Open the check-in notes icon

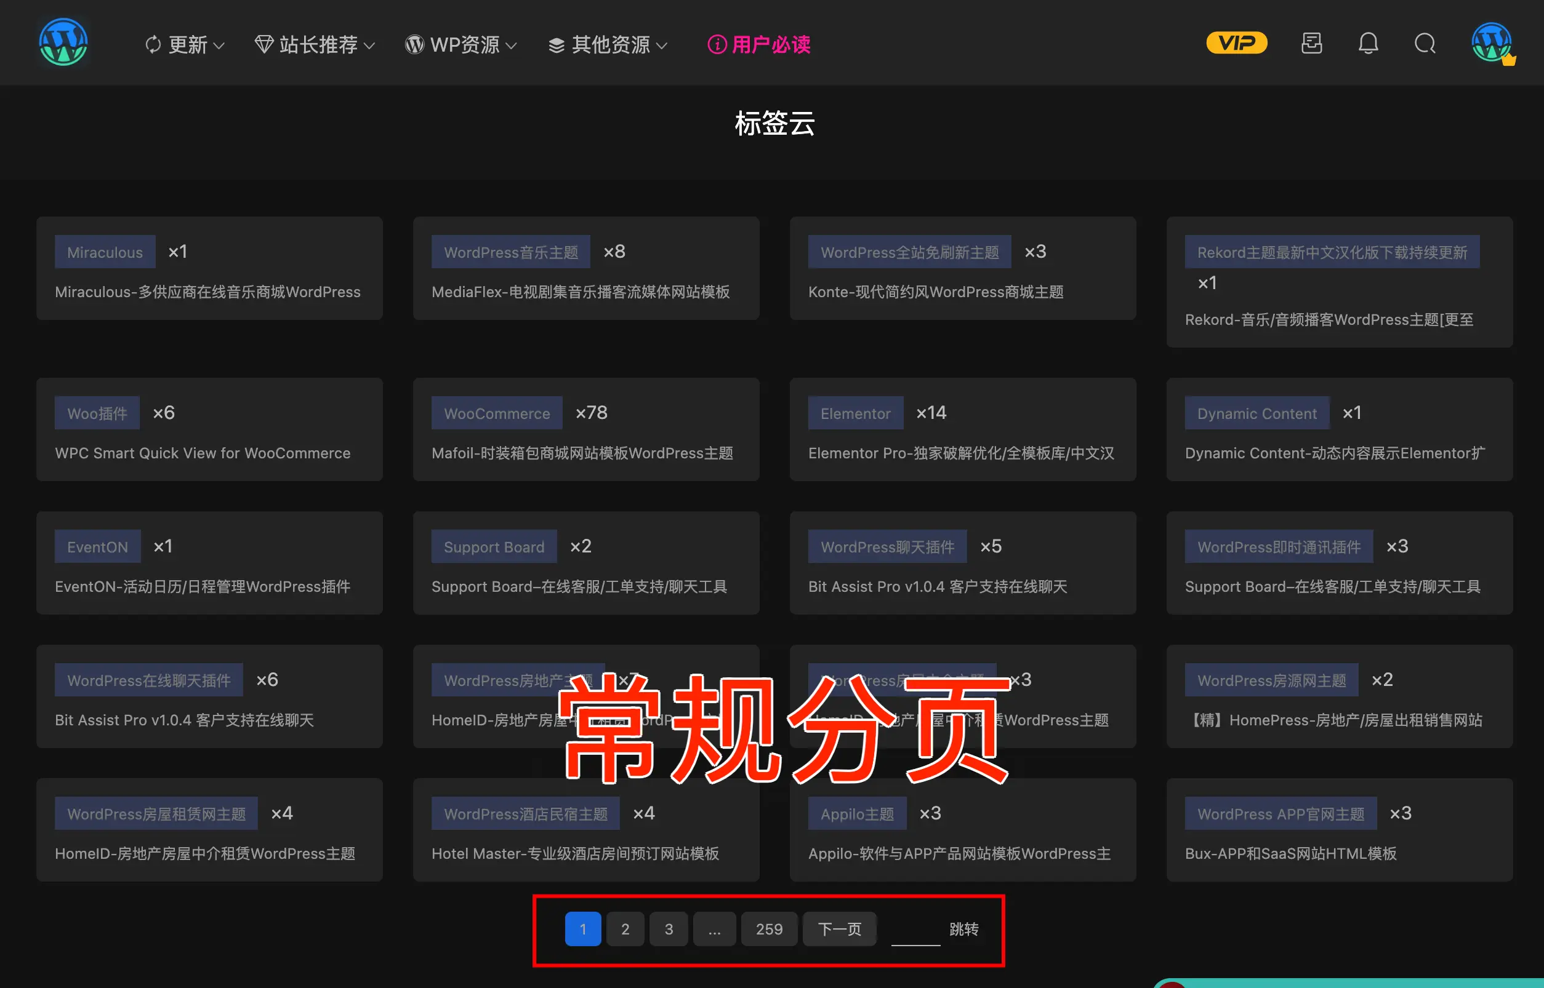[x=1311, y=43]
